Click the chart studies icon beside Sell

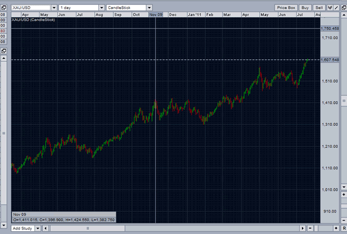tap(331, 8)
